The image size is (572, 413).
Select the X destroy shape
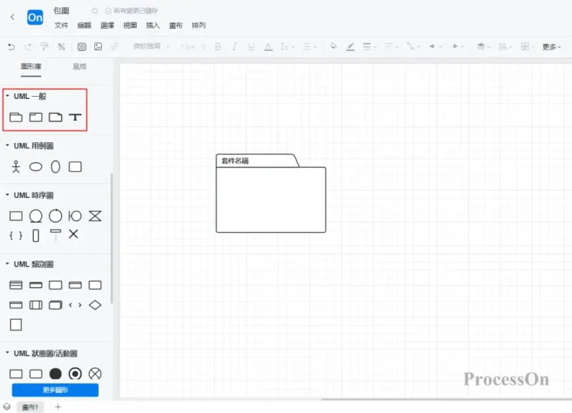[x=73, y=234]
